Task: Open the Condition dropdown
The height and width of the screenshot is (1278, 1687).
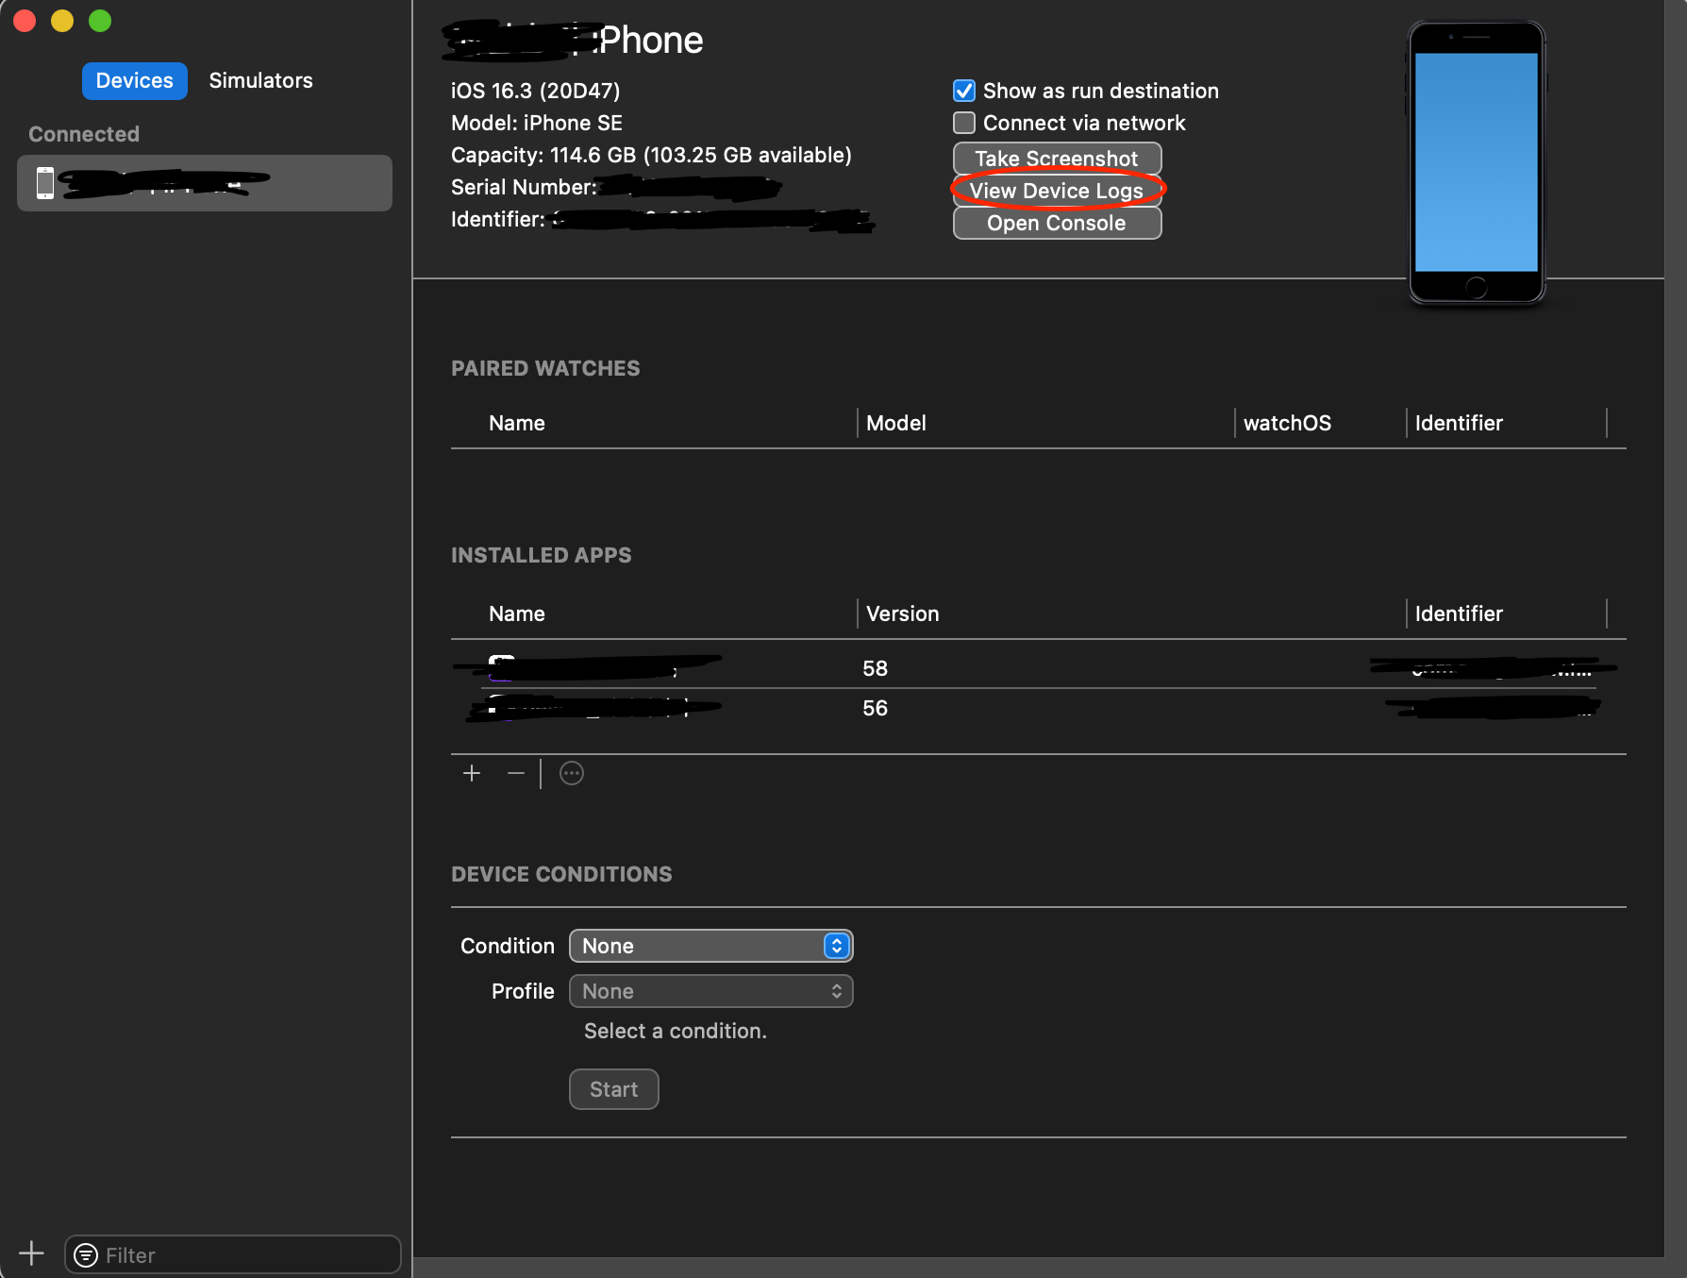Action: coord(711,947)
